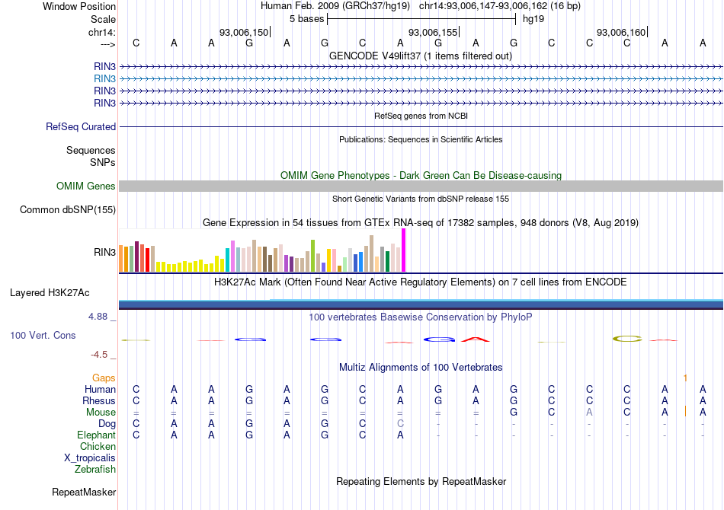Viewport: 724px width, 510px height.
Task: Click the 93,006,155 coordinate marker
Action: click(433, 32)
